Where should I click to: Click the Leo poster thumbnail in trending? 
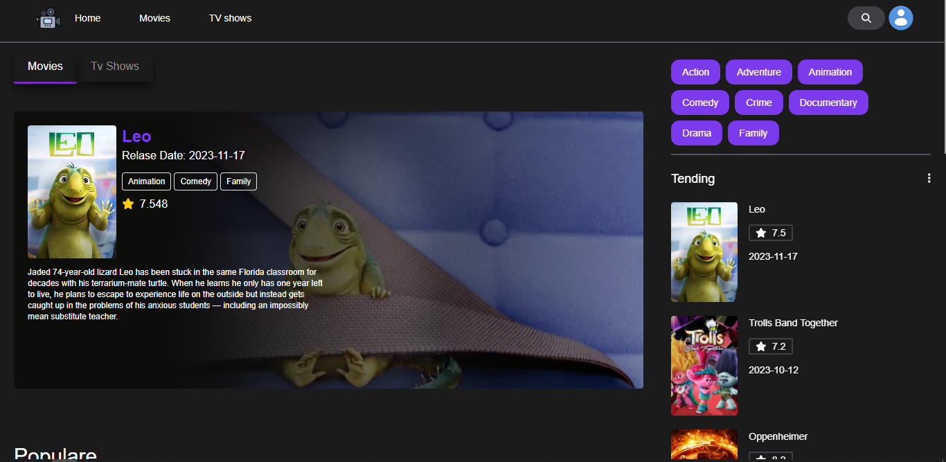[704, 252]
